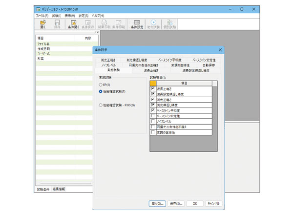Switch to the ベースライン安定性 tab
The width and height of the screenshot is (293, 215).
pyautogui.click(x=204, y=60)
